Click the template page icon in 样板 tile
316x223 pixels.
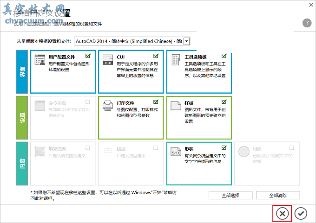pos(176,105)
